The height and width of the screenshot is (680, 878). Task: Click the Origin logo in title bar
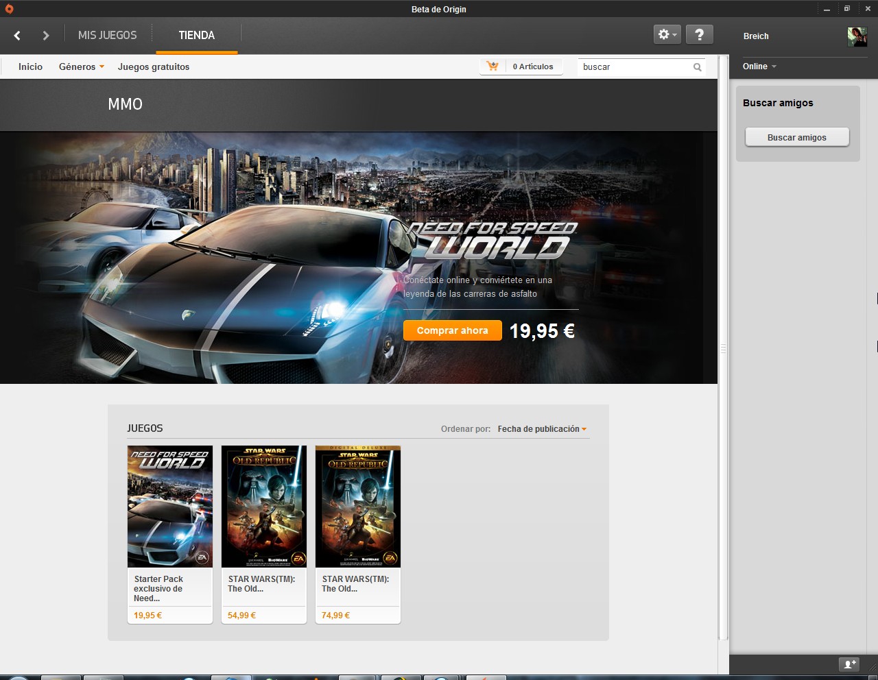[9, 9]
